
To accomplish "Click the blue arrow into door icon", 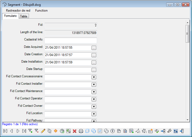I will tap(182, 131).
